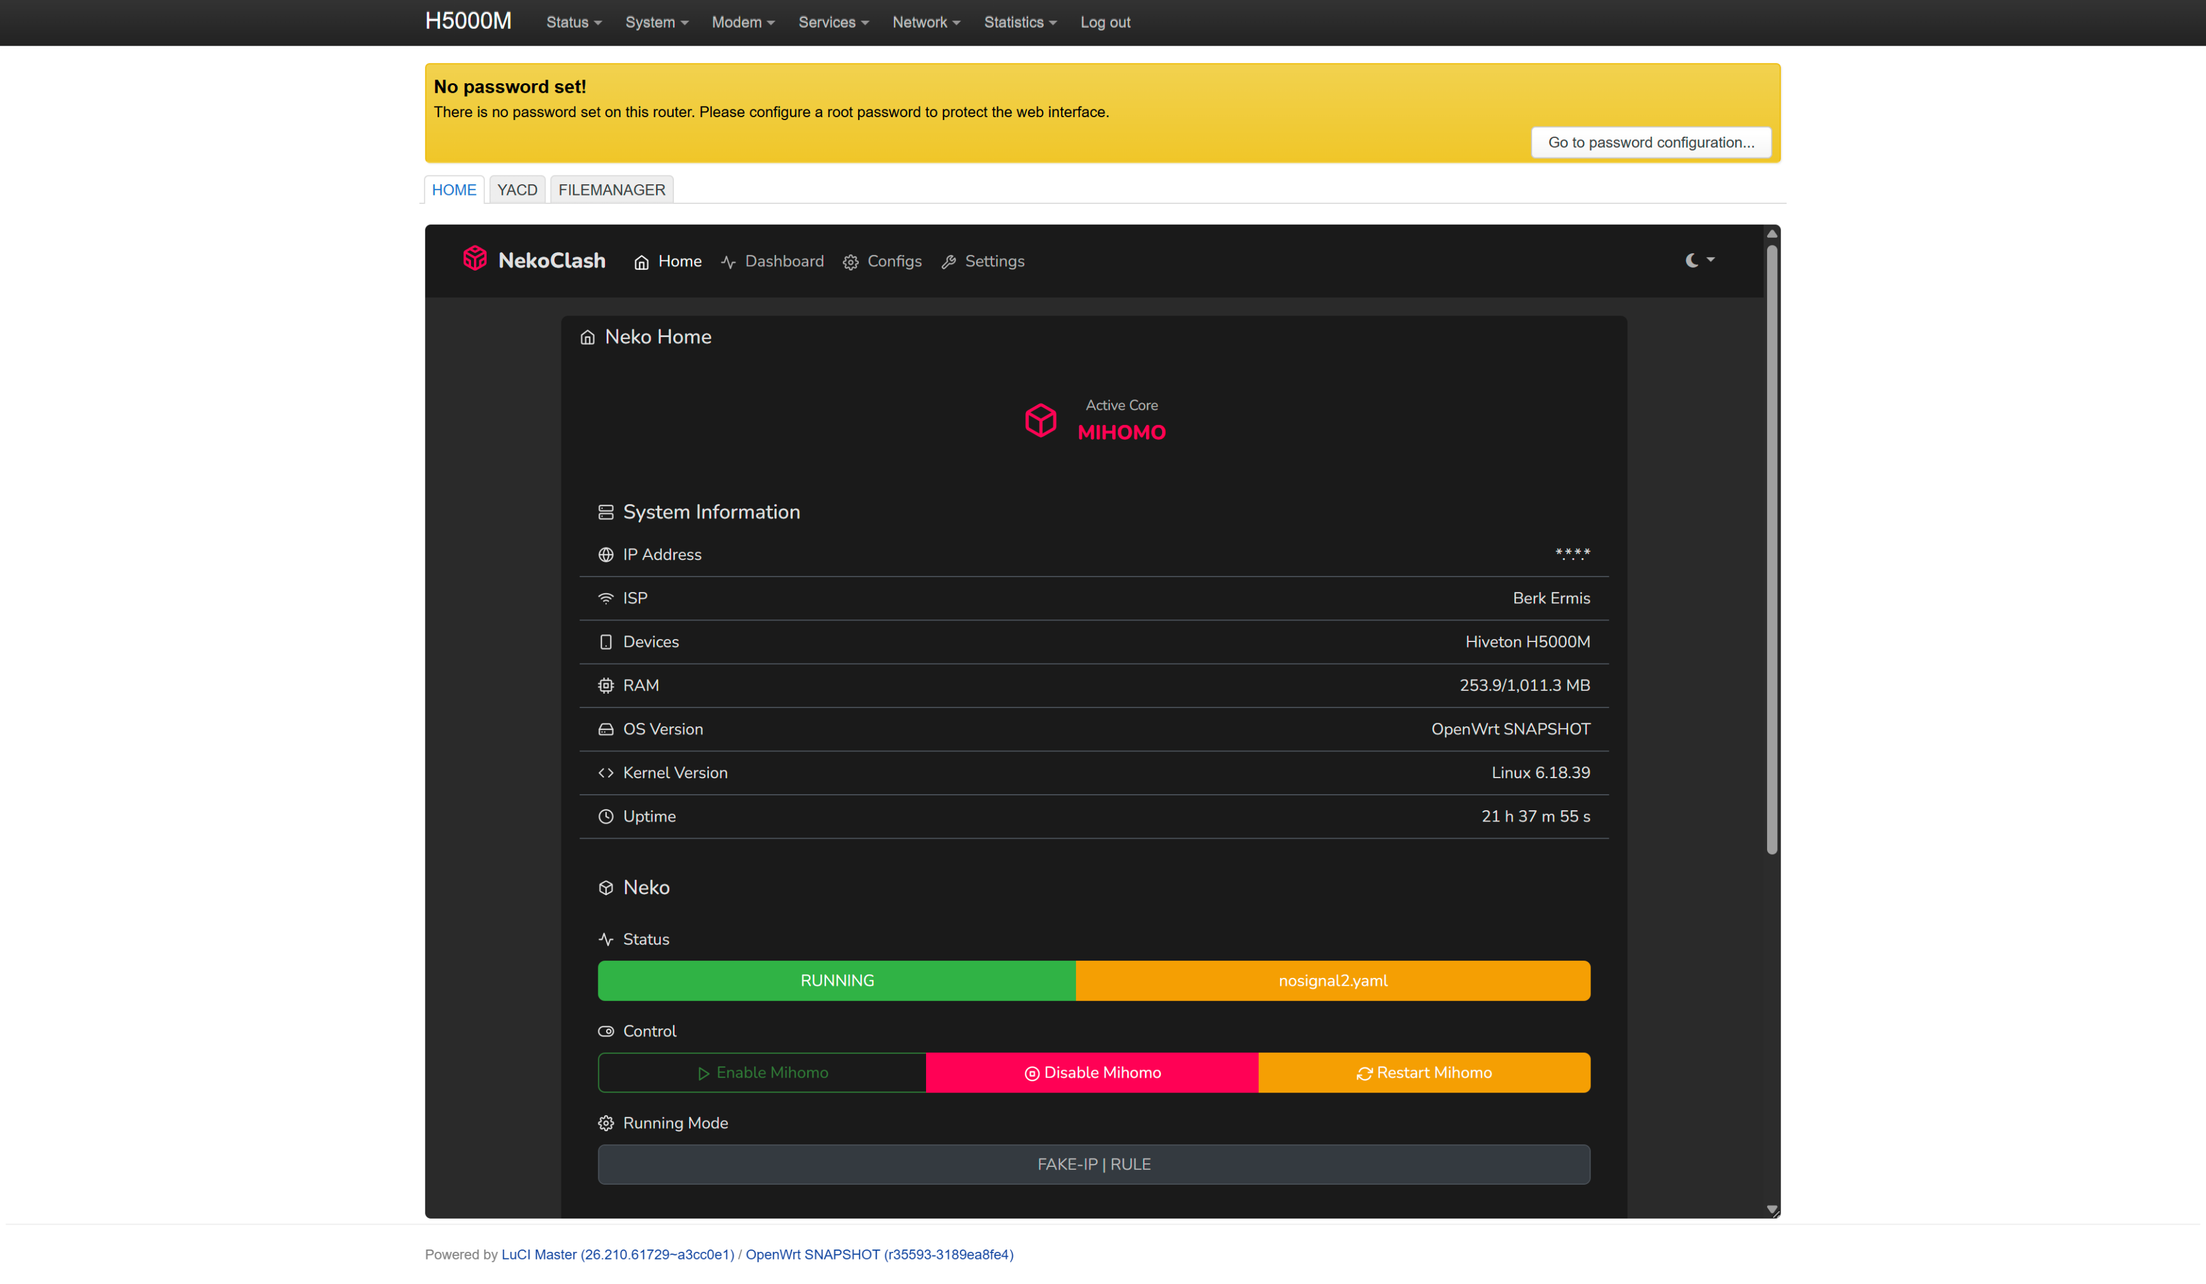This screenshot has width=2206, height=1284.
Task: Click the RAM value 253.9/1,011.3 MB
Action: [1525, 686]
